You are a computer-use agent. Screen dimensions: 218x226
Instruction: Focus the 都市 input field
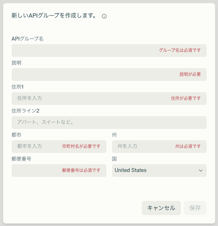point(59,147)
